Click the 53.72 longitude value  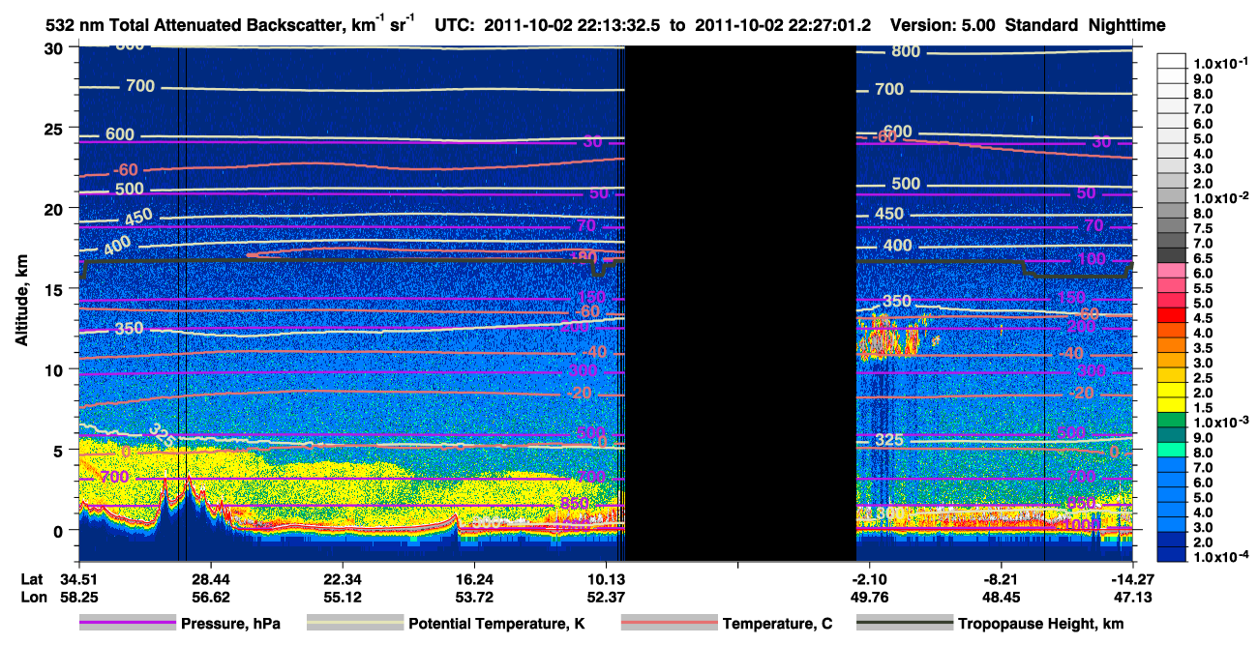474,597
